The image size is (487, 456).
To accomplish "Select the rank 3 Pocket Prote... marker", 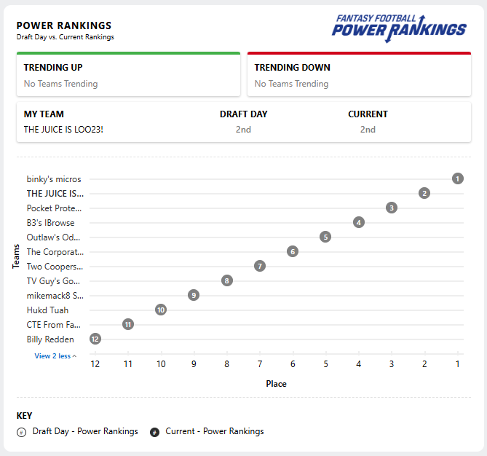I will (392, 208).
